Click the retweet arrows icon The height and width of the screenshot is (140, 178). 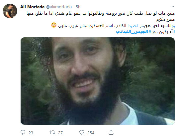52,132
